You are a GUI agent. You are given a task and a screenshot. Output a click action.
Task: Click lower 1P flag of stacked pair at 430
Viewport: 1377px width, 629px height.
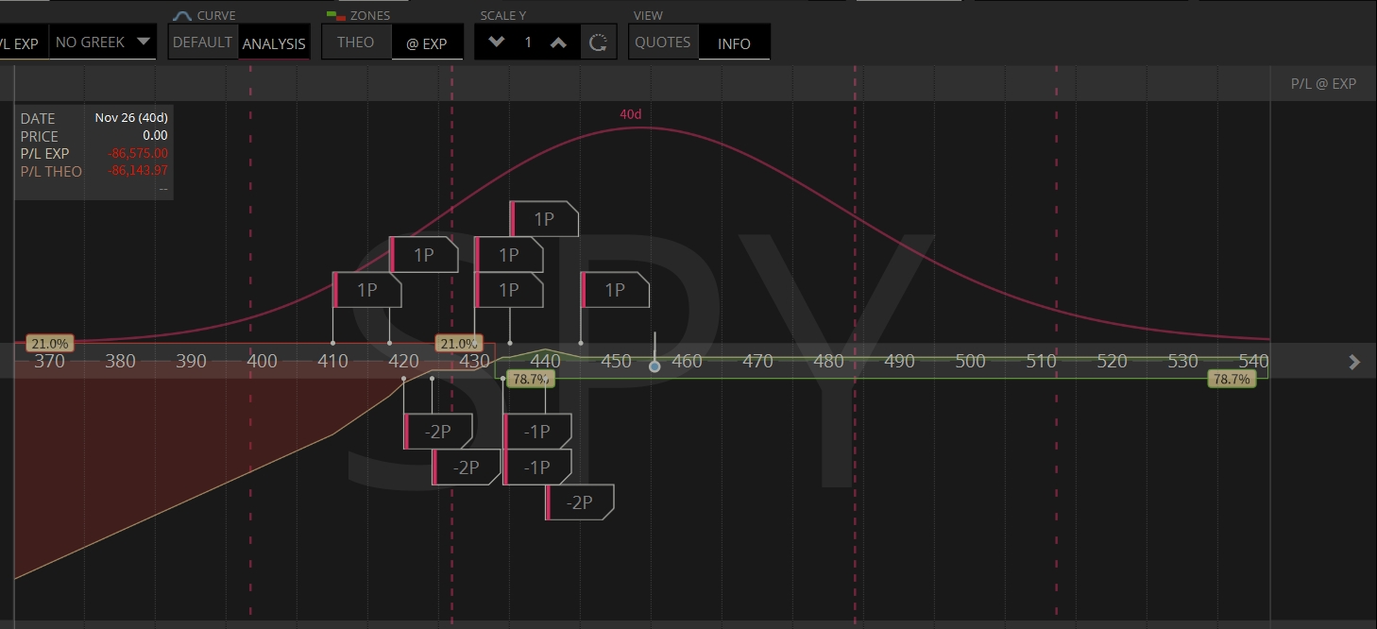(508, 290)
